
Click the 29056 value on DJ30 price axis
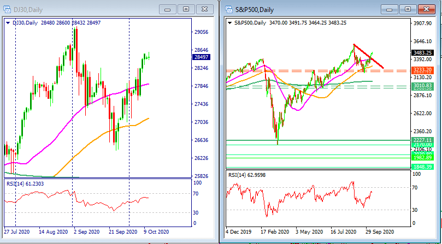pyautogui.click(x=201, y=32)
